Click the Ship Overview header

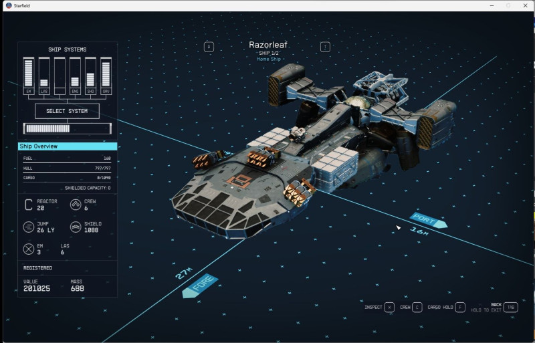68,146
